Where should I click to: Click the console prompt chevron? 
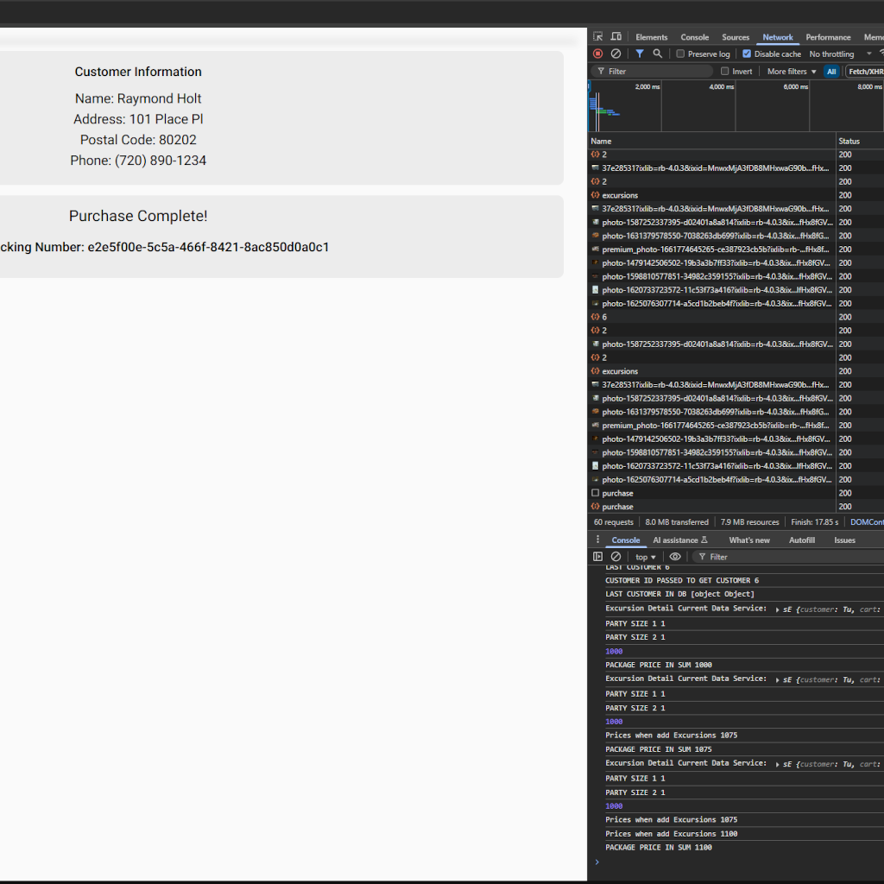(597, 862)
